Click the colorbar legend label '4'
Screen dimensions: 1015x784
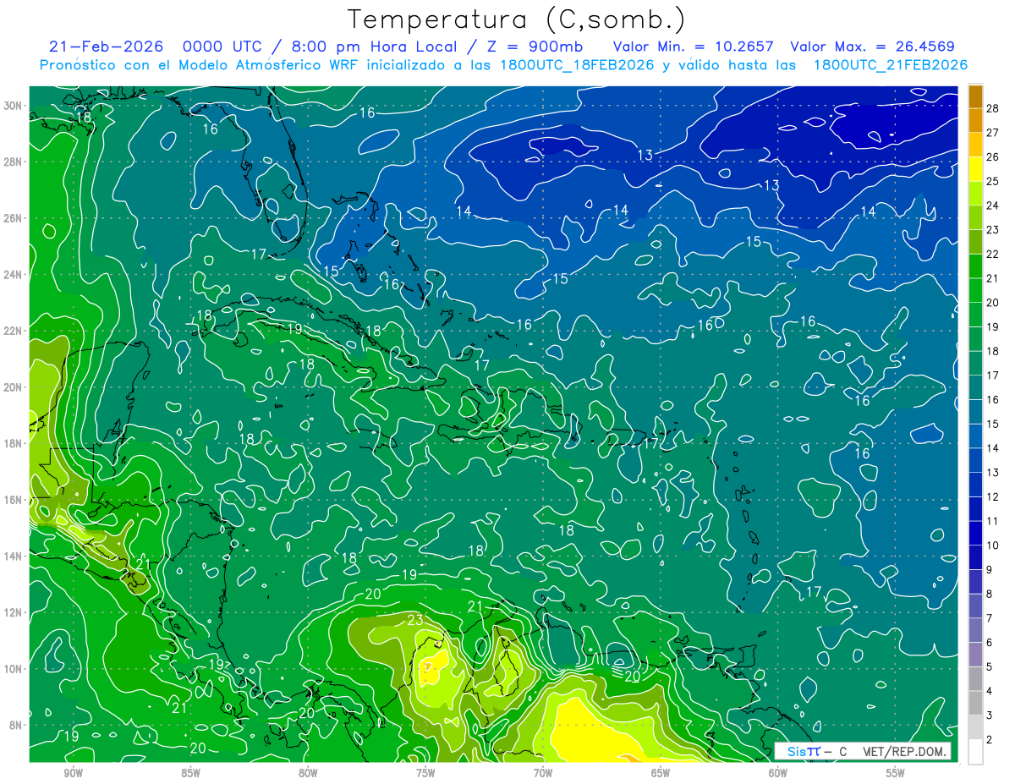(990, 691)
